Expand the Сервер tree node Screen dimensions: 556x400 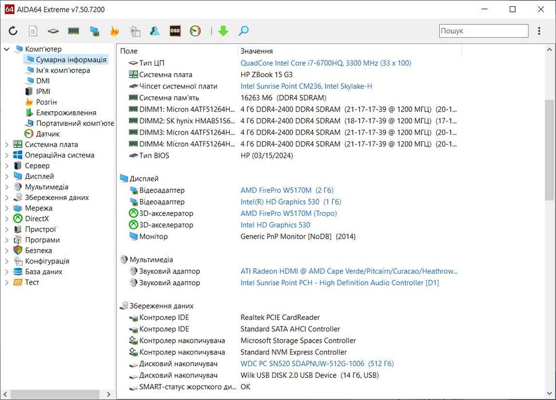[7, 166]
